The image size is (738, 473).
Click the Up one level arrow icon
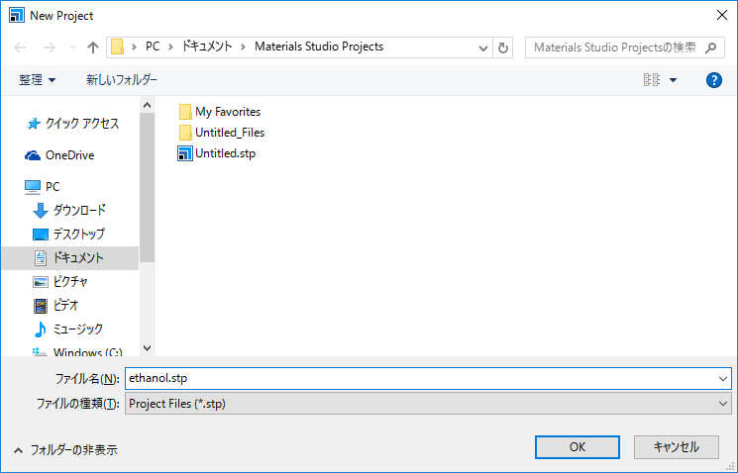point(93,47)
